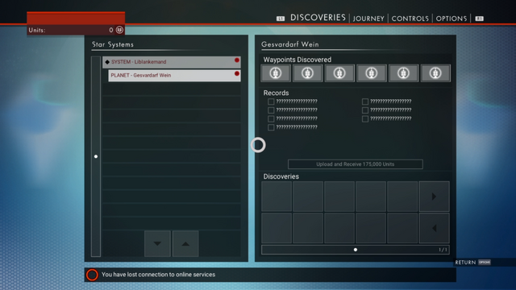Select the SYSTEM - Liblankemand row
The height and width of the screenshot is (290, 516).
pyautogui.click(x=172, y=62)
